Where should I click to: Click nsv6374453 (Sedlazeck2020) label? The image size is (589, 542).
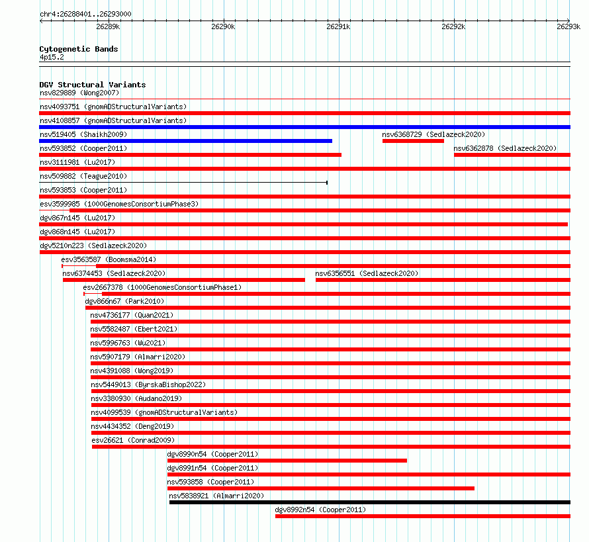tap(114, 273)
